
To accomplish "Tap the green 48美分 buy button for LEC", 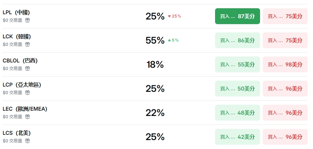I will 237,113.
